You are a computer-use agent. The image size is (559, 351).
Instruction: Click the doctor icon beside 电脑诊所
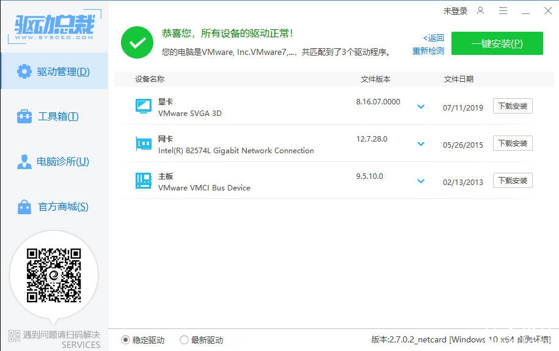pos(24,161)
